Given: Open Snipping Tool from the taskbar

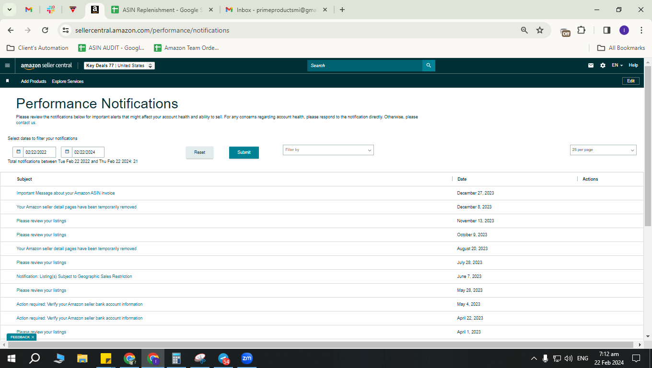Looking at the screenshot, I should [x=200, y=358].
